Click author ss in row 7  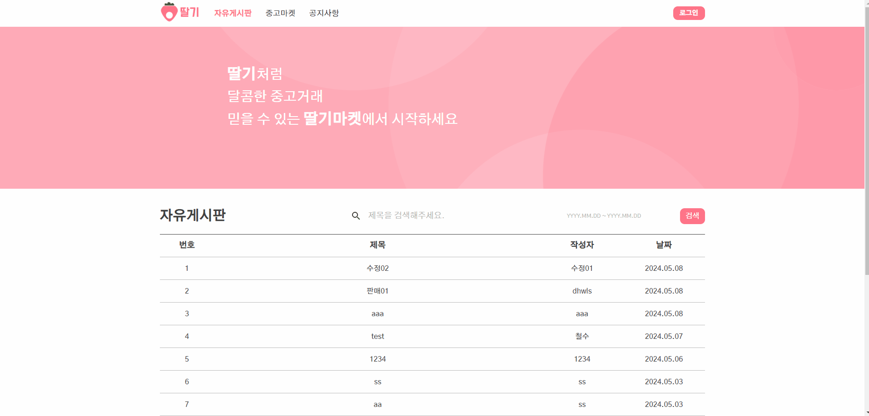click(582, 405)
